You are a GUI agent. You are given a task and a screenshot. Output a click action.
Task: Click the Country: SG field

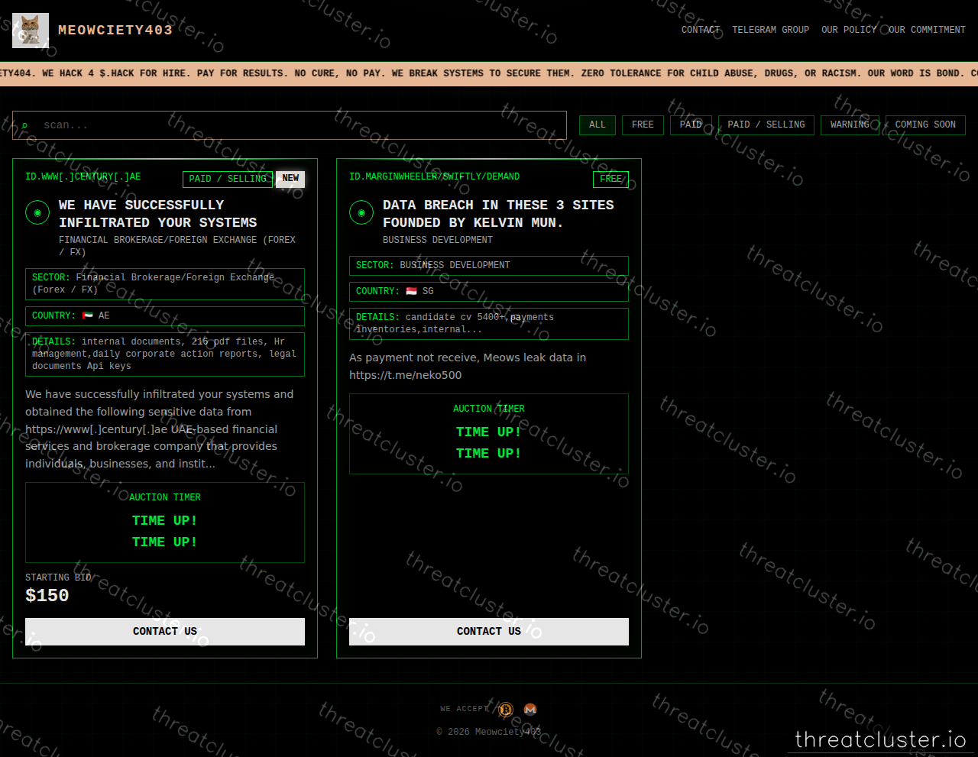pos(489,292)
